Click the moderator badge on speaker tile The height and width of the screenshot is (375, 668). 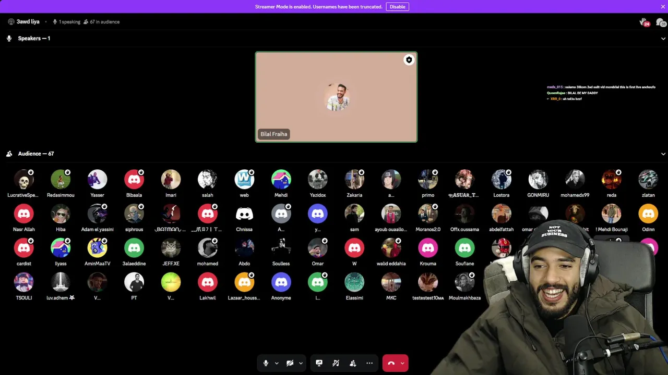[409, 60]
